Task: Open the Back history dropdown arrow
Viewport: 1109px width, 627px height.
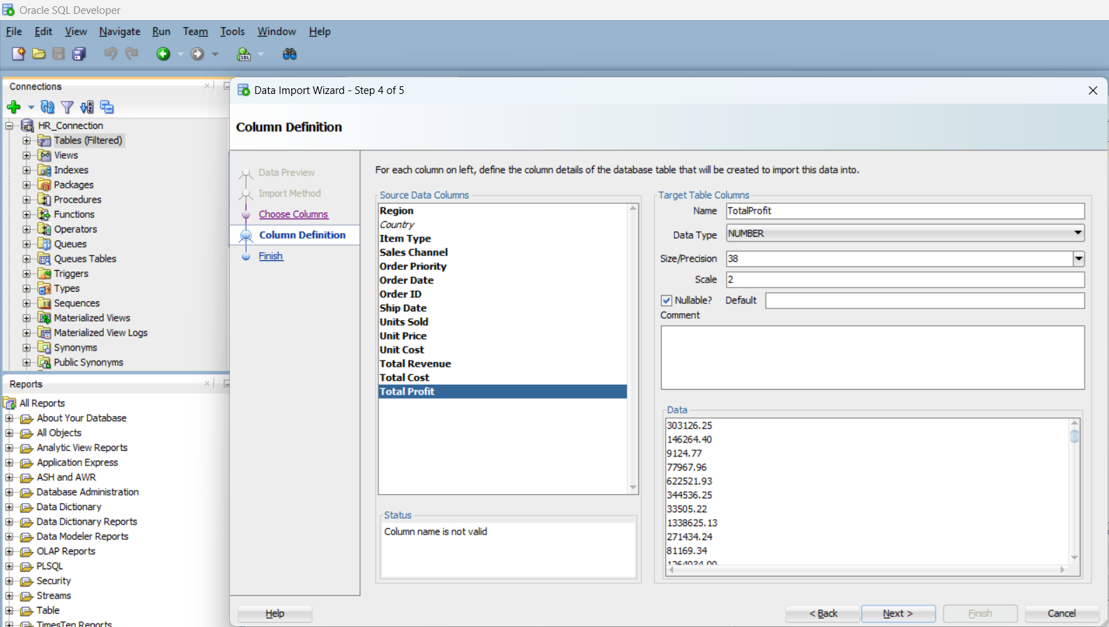Action: tap(180, 54)
